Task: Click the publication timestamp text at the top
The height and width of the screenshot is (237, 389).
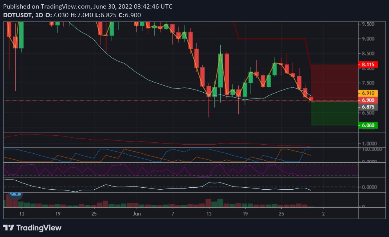Action: 88,6
